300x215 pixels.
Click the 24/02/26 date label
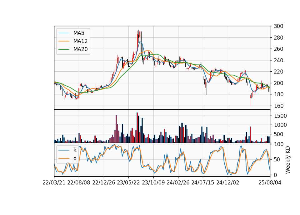click(178, 183)
